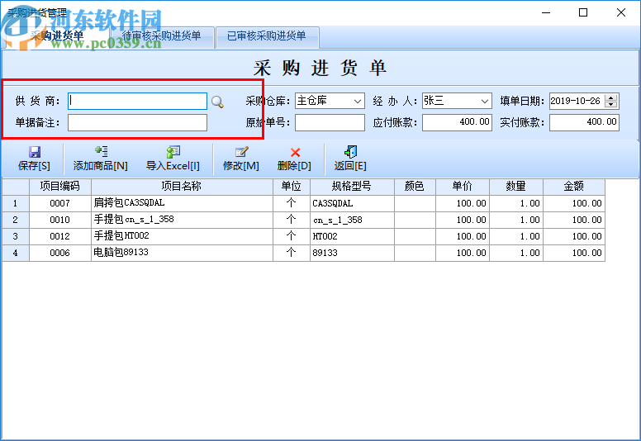The height and width of the screenshot is (441, 641).
Task: Focus the 单据备注 remarks input field
Action: (137, 122)
